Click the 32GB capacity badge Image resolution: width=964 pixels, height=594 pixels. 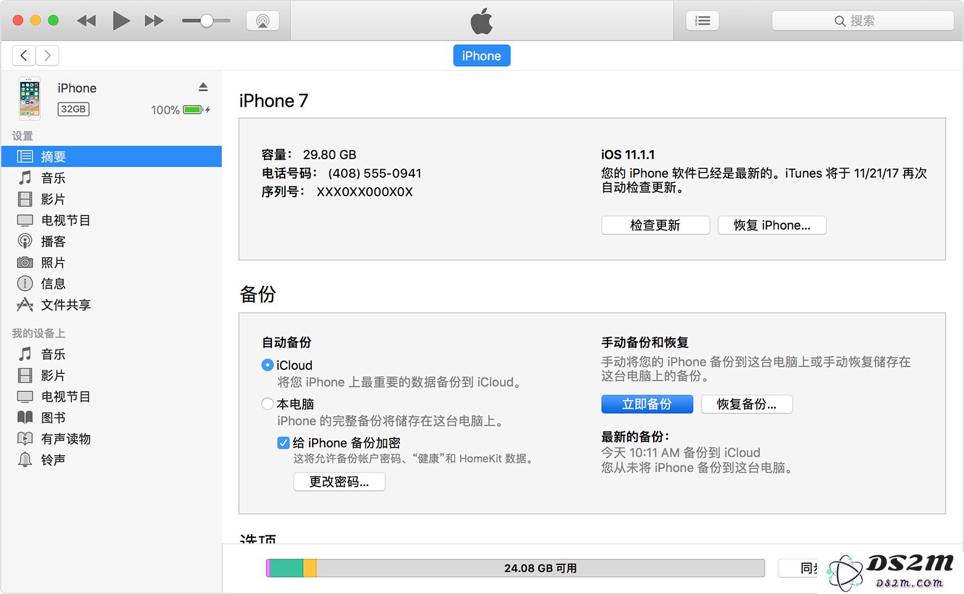(x=74, y=109)
